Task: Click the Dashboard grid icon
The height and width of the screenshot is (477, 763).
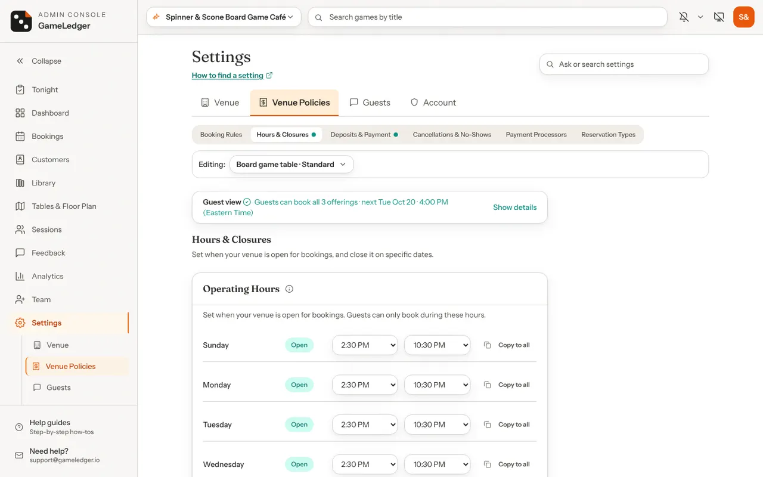Action: (x=20, y=113)
